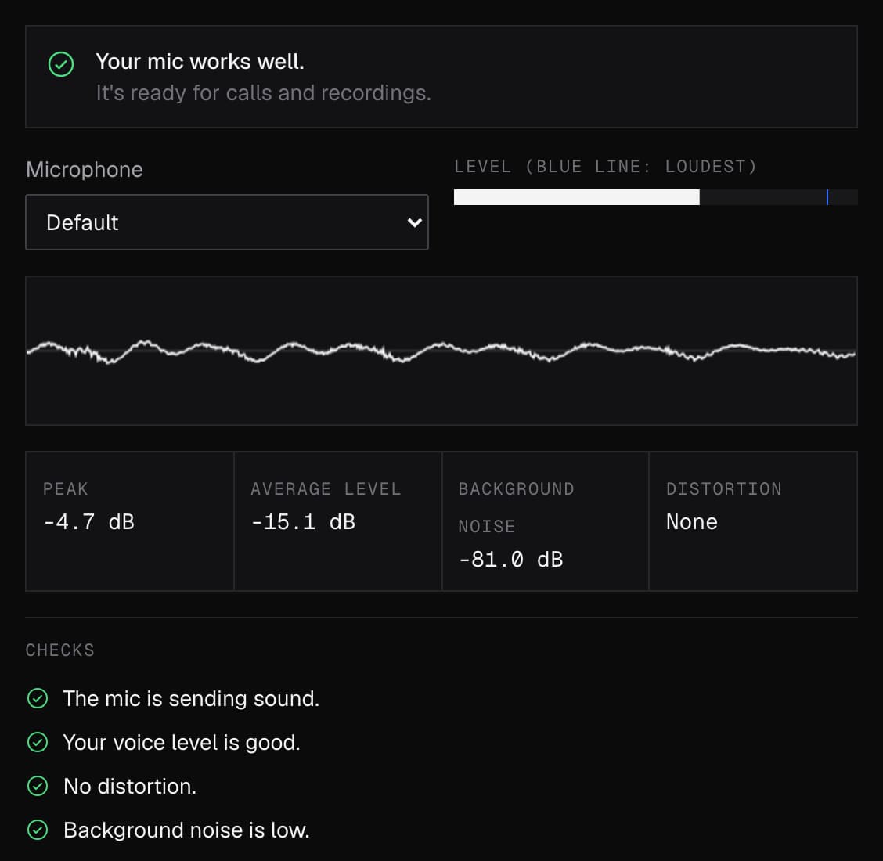Click the white level meter bar
Image resolution: width=883 pixels, height=861 pixels.
(x=577, y=197)
